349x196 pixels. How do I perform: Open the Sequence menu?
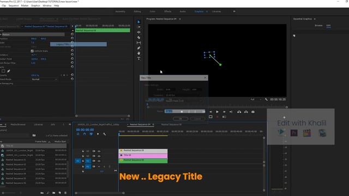14,5
